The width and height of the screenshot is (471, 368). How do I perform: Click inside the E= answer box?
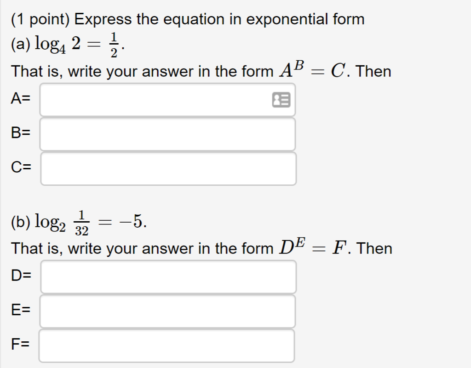click(x=161, y=311)
